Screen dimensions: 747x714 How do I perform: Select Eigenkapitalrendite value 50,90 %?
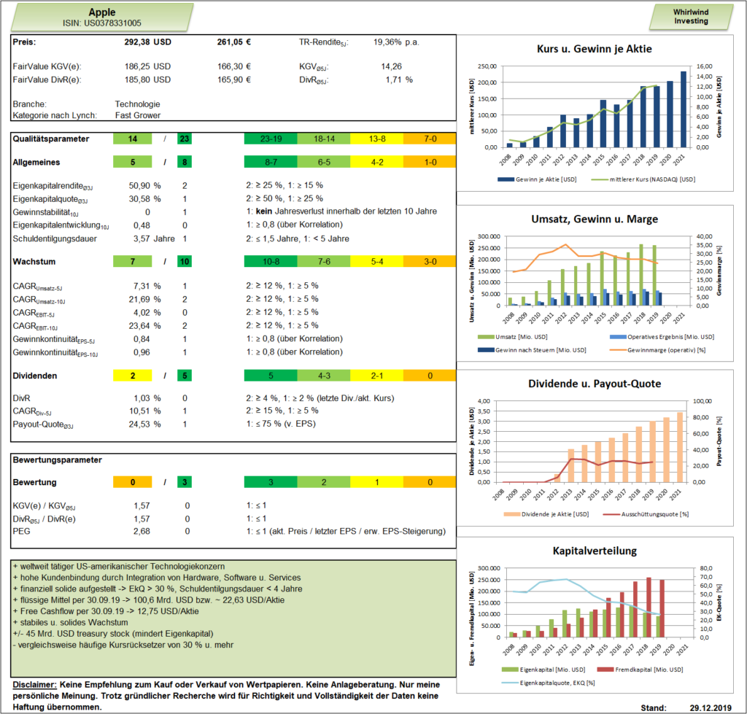tap(145, 185)
